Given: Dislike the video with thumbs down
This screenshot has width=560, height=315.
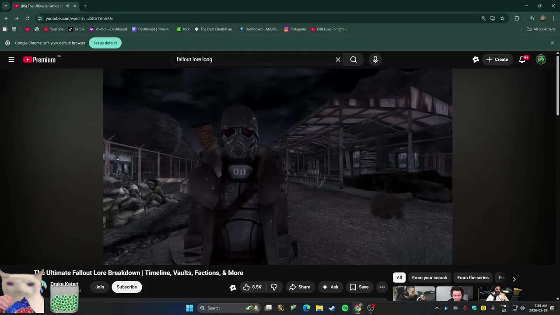Looking at the screenshot, I should 274,287.
